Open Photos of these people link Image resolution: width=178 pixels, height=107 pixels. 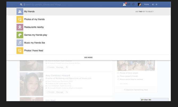point(129,73)
